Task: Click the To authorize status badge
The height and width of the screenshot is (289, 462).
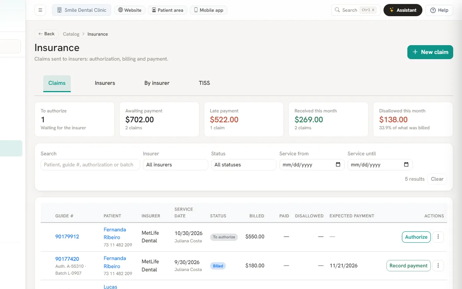Action: coord(224,237)
